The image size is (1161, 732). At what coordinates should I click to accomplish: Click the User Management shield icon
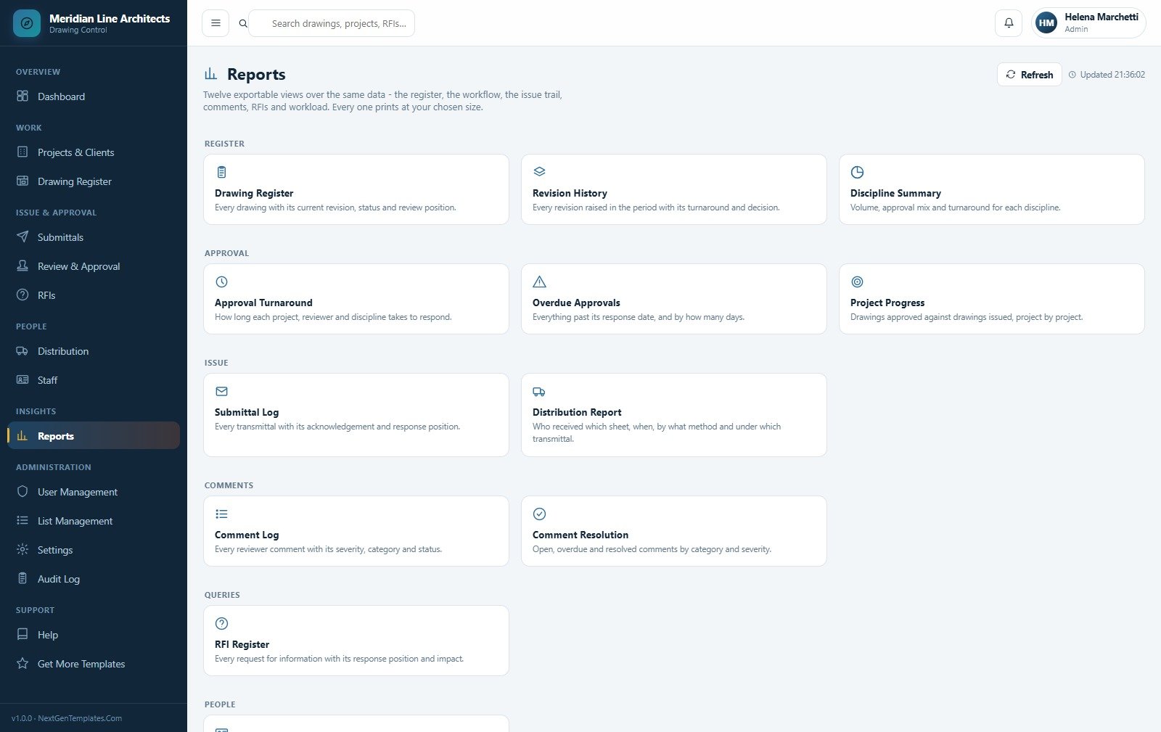coord(22,491)
